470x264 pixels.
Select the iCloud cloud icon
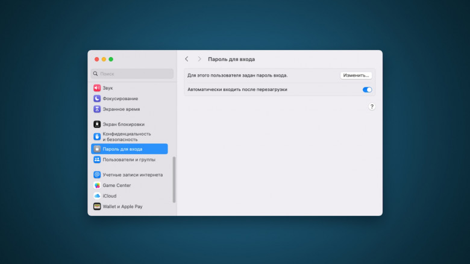97,196
